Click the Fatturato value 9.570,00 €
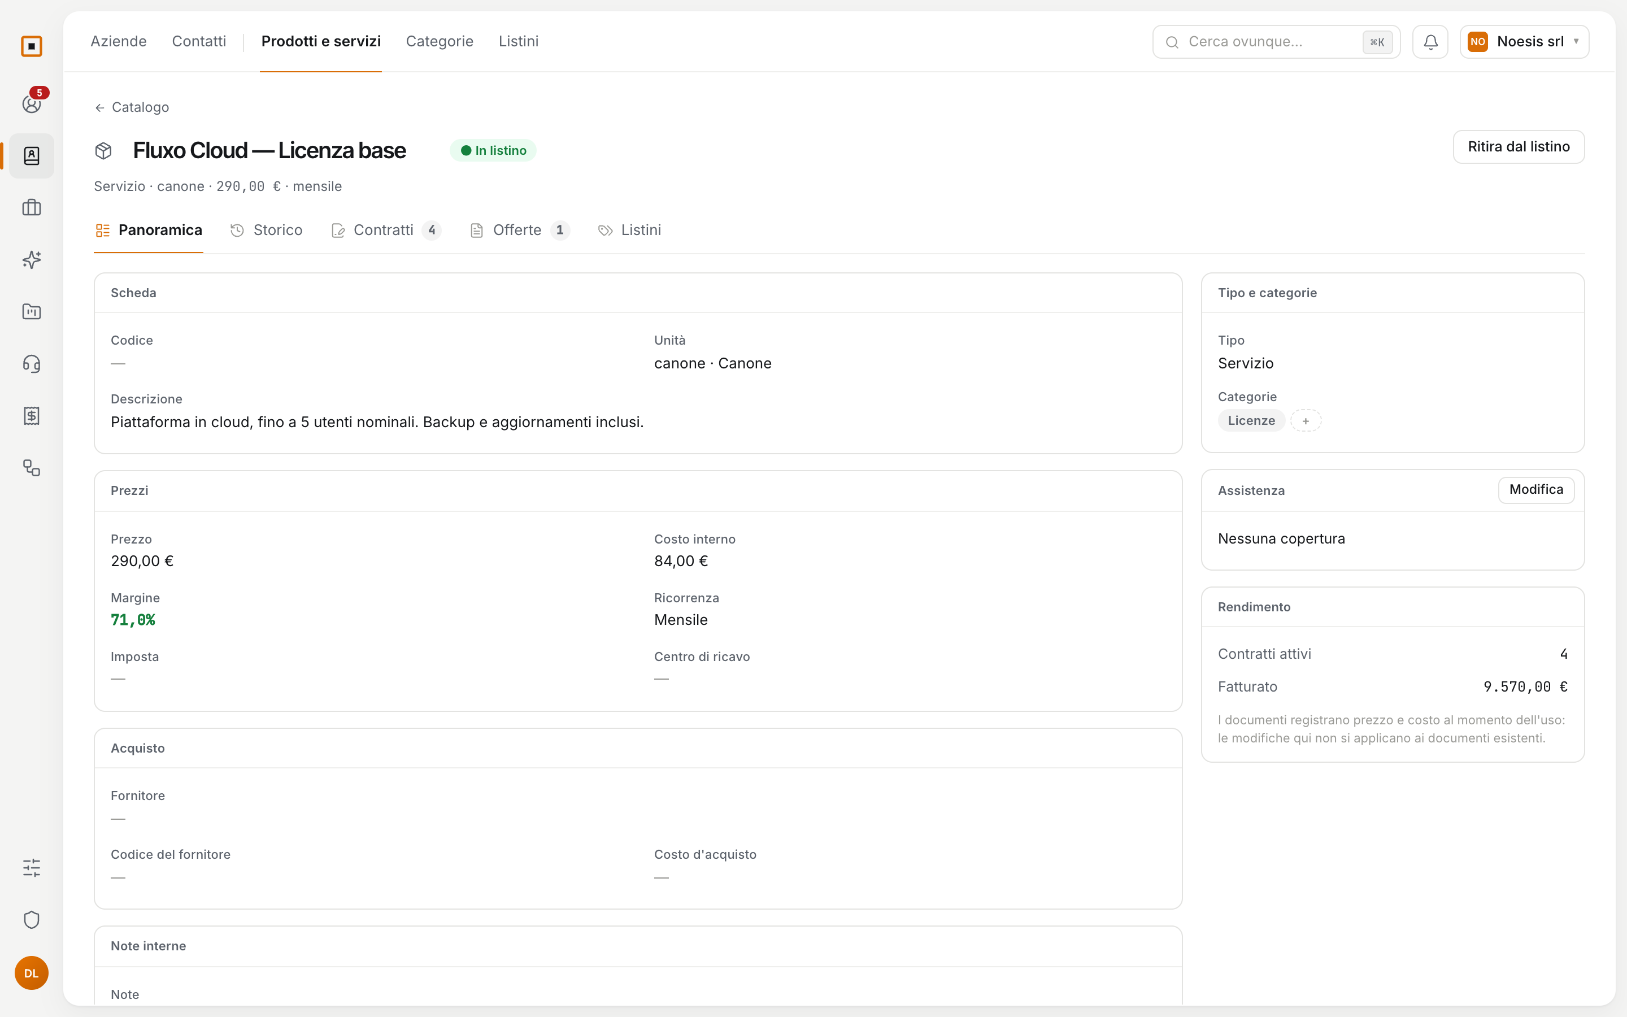Viewport: 1627px width, 1017px height. pos(1525,686)
